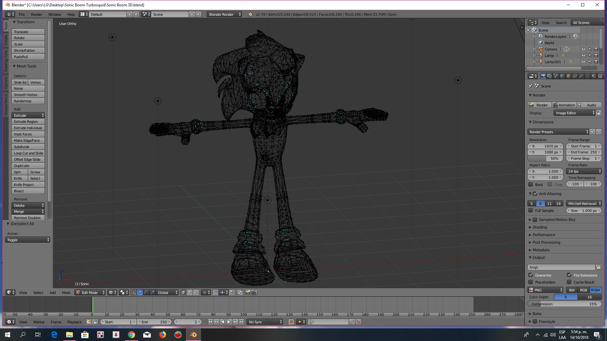Enable the Sampled Motion Blur checkbox
This screenshot has width=607, height=341.
(535, 219)
